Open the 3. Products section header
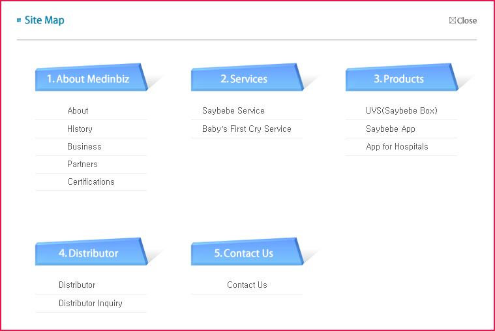This screenshot has height=331, width=495. tap(402, 78)
